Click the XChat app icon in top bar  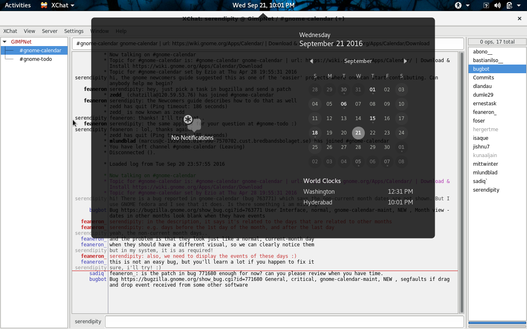(x=44, y=5)
